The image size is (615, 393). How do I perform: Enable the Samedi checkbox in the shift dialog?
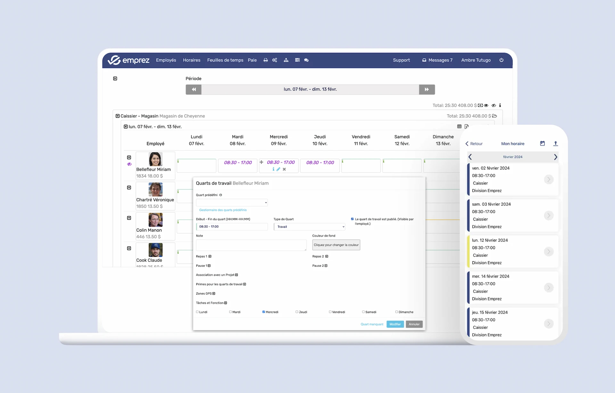point(364,312)
